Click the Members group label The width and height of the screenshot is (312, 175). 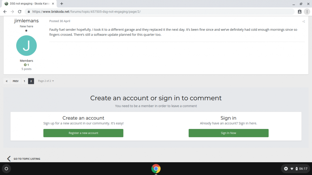pos(27,61)
